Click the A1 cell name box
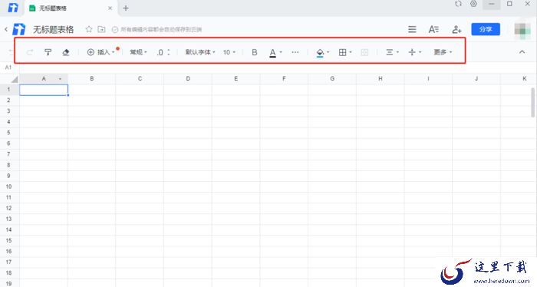 click(x=8, y=68)
